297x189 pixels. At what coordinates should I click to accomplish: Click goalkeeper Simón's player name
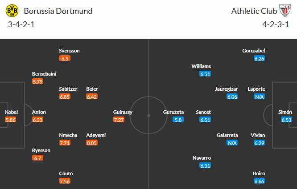(x=286, y=112)
